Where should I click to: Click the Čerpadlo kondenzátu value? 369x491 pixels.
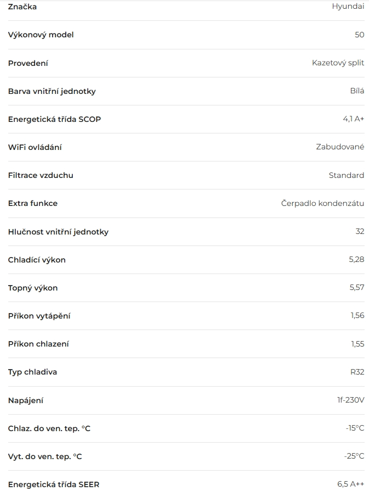(x=322, y=203)
